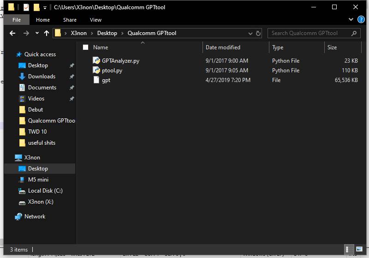Click the folder icon in the title bar
The width and height of the screenshot is (369, 258).
point(11,7)
